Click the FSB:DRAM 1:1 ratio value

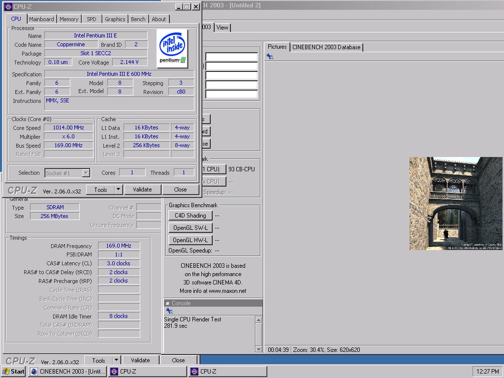coord(119,254)
